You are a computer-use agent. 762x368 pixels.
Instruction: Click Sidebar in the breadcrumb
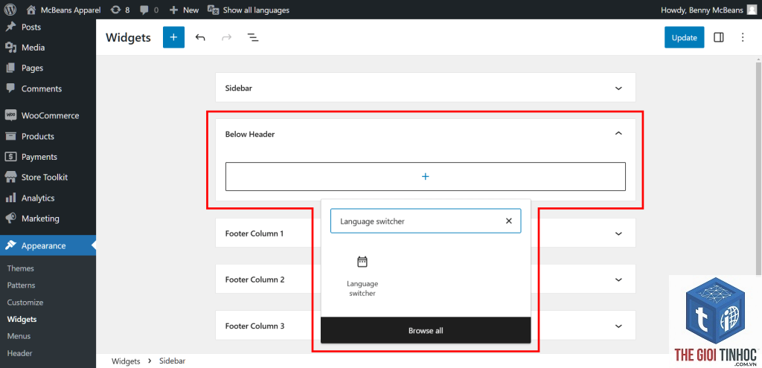tap(172, 361)
